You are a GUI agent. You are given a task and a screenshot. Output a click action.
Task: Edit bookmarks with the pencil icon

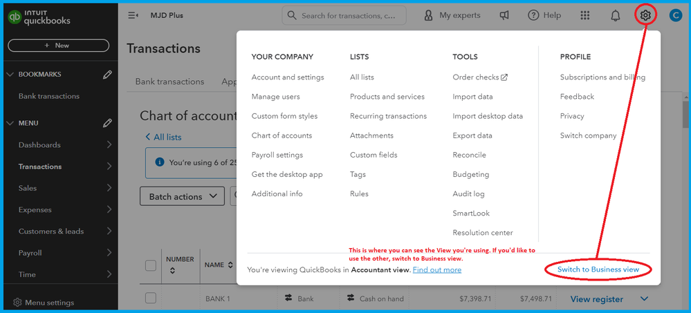(107, 74)
